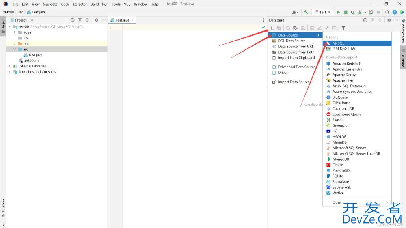Screen dimensions: 406x228
Task: Collapse the test00 project root node
Action: [x=10, y=27]
